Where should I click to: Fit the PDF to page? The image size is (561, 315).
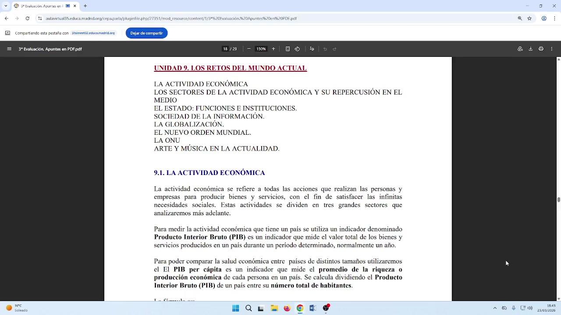pyautogui.click(x=288, y=49)
